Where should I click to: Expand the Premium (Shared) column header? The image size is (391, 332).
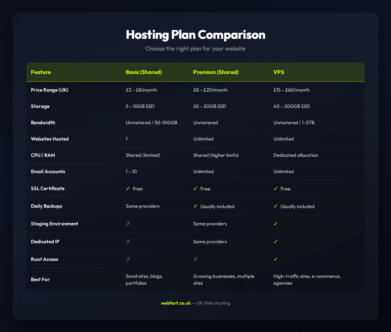216,72
